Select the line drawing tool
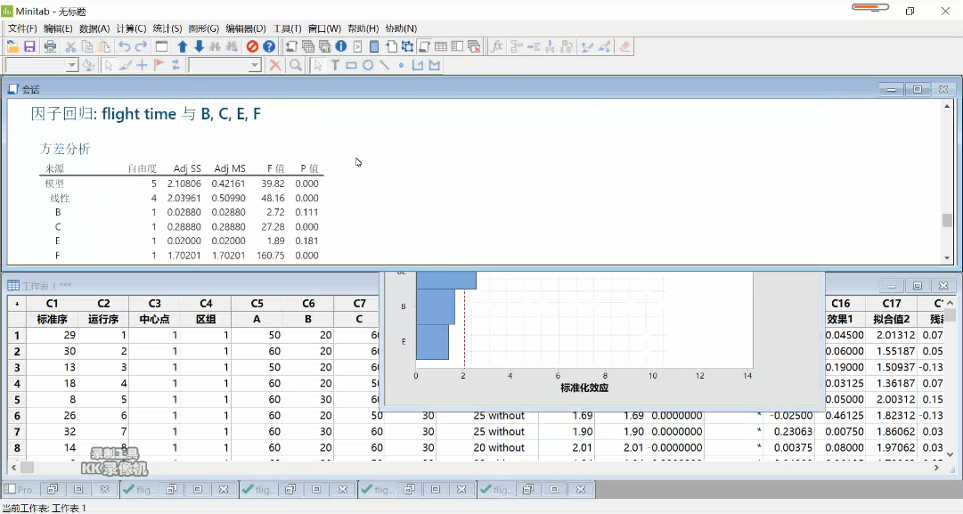The height and width of the screenshot is (514, 963). (385, 65)
